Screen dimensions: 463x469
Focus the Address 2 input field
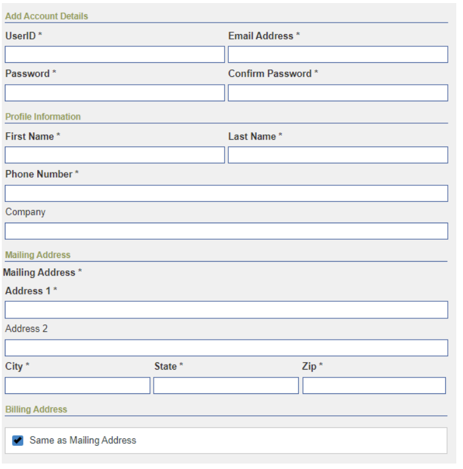click(226, 348)
